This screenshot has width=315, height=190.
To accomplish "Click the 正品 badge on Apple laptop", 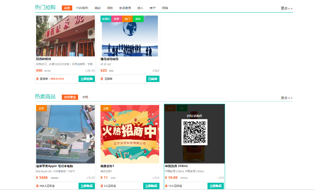I will click(42, 108).
